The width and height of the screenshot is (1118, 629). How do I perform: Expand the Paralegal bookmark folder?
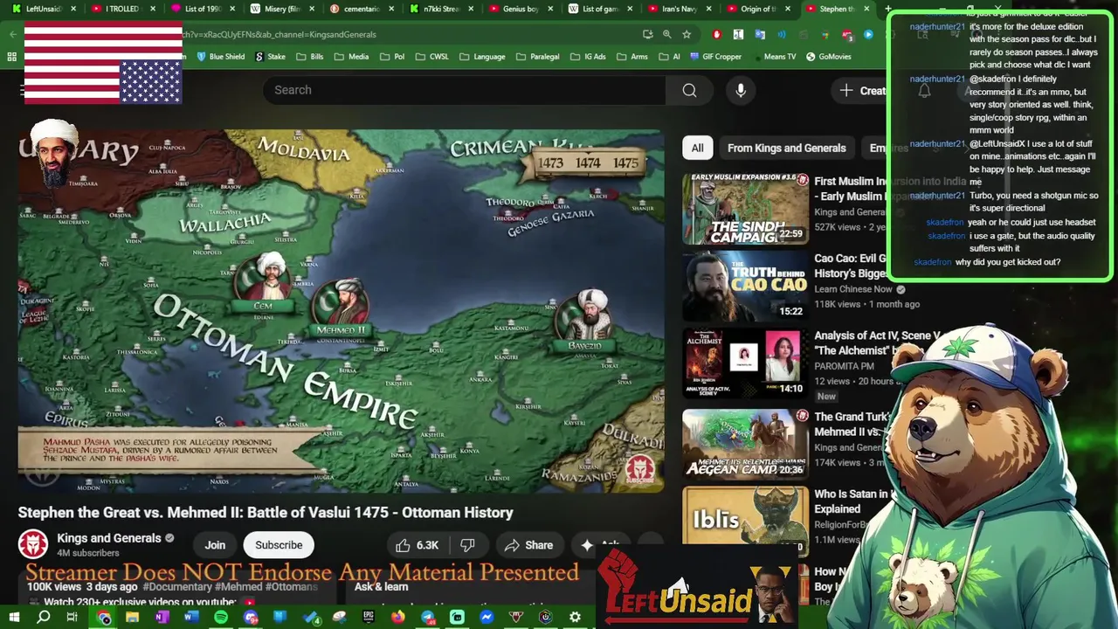coord(537,57)
